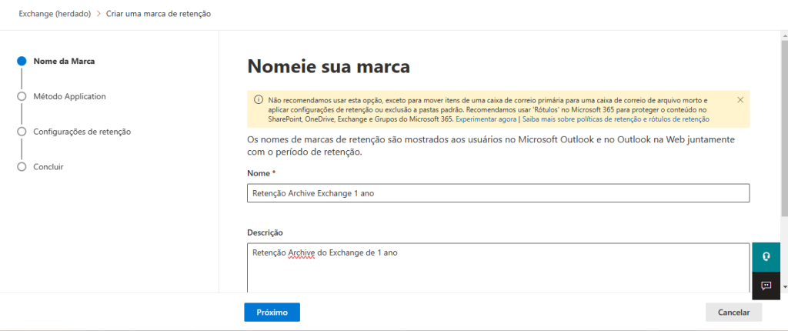
Task: Open the Experimentar agora link
Action: 486,119
